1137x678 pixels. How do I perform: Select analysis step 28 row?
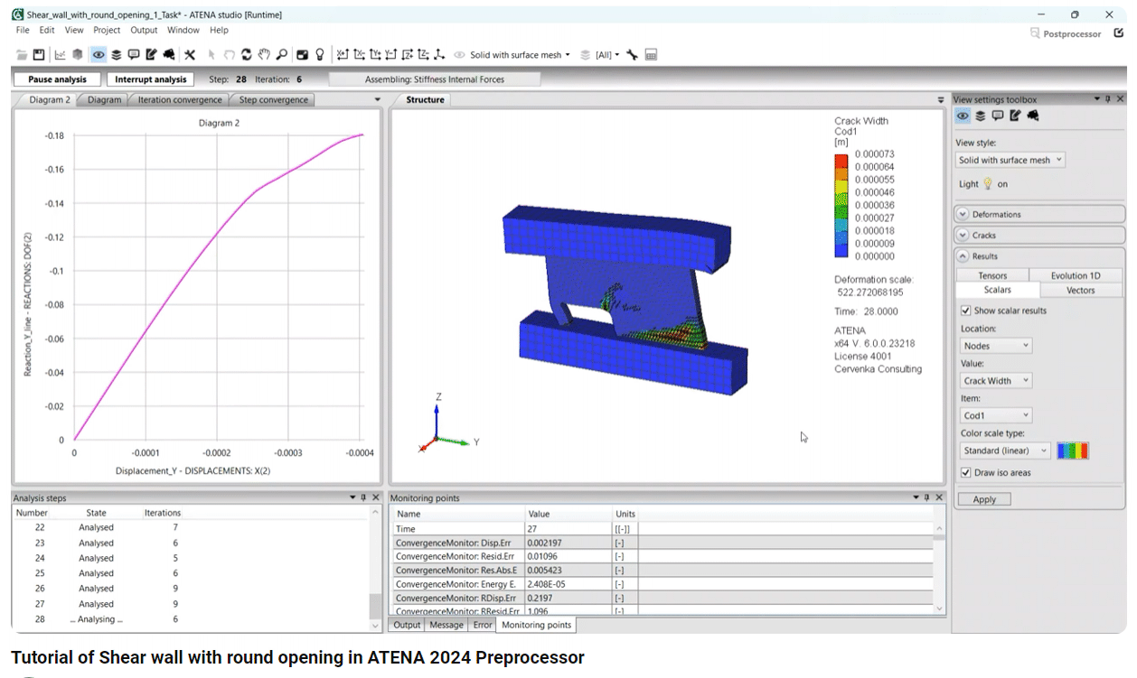click(192, 619)
